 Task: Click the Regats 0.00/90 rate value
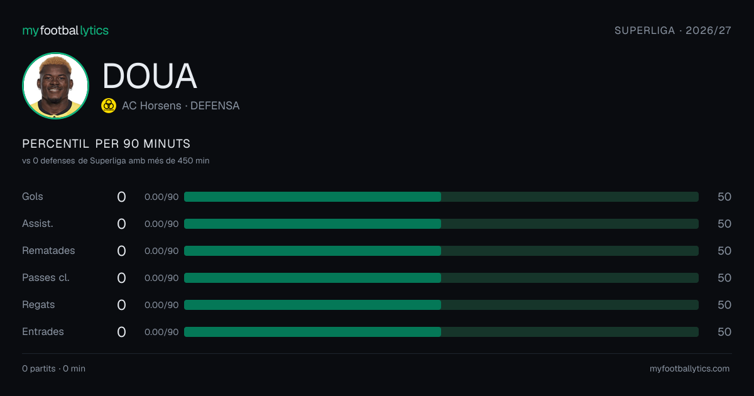(x=161, y=305)
